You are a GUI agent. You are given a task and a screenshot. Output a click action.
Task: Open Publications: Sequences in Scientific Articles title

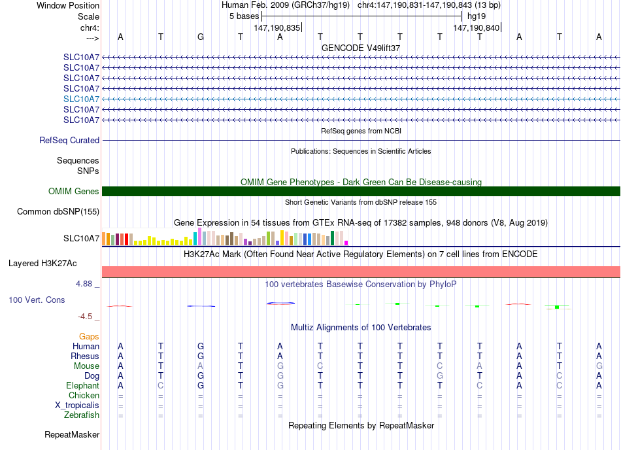click(x=361, y=151)
